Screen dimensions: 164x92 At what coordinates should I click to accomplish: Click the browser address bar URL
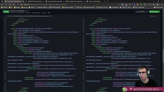tap(43, 5)
